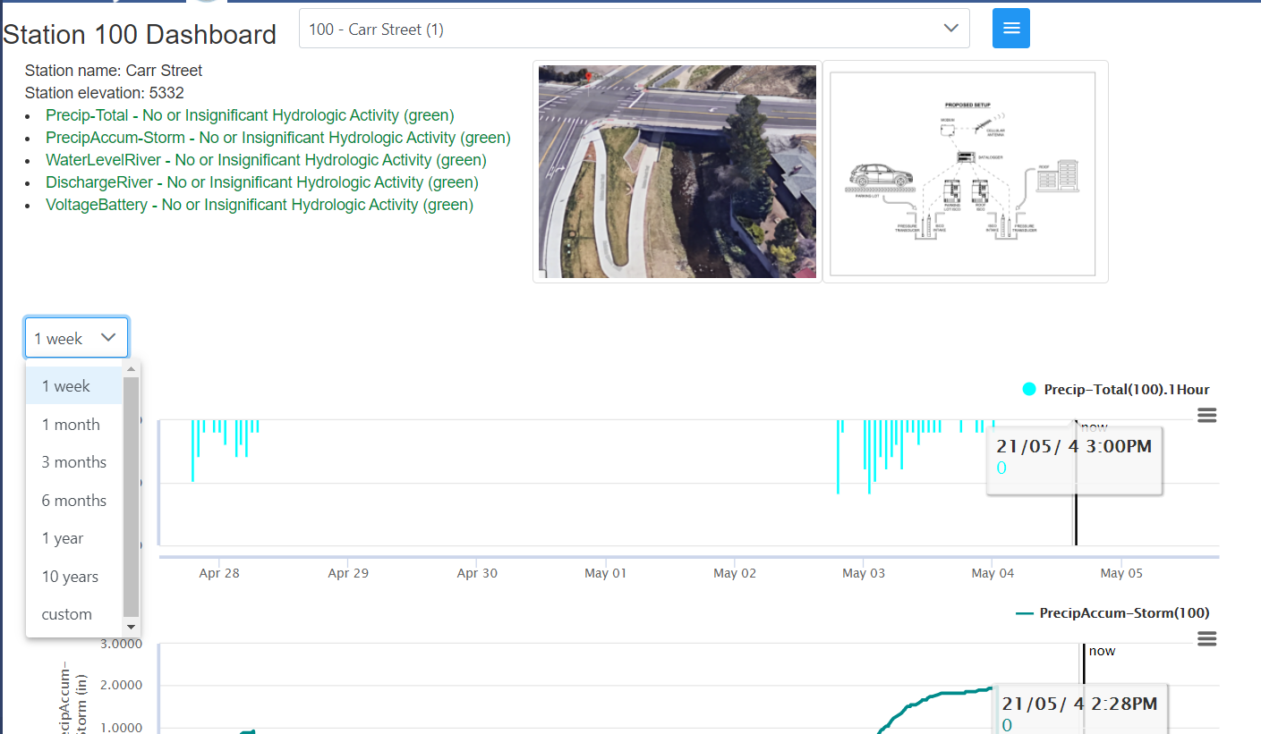Screen dimensions: 1261x734
Task: Click the 'now' marker line in precip chart
Action: coord(1075,519)
